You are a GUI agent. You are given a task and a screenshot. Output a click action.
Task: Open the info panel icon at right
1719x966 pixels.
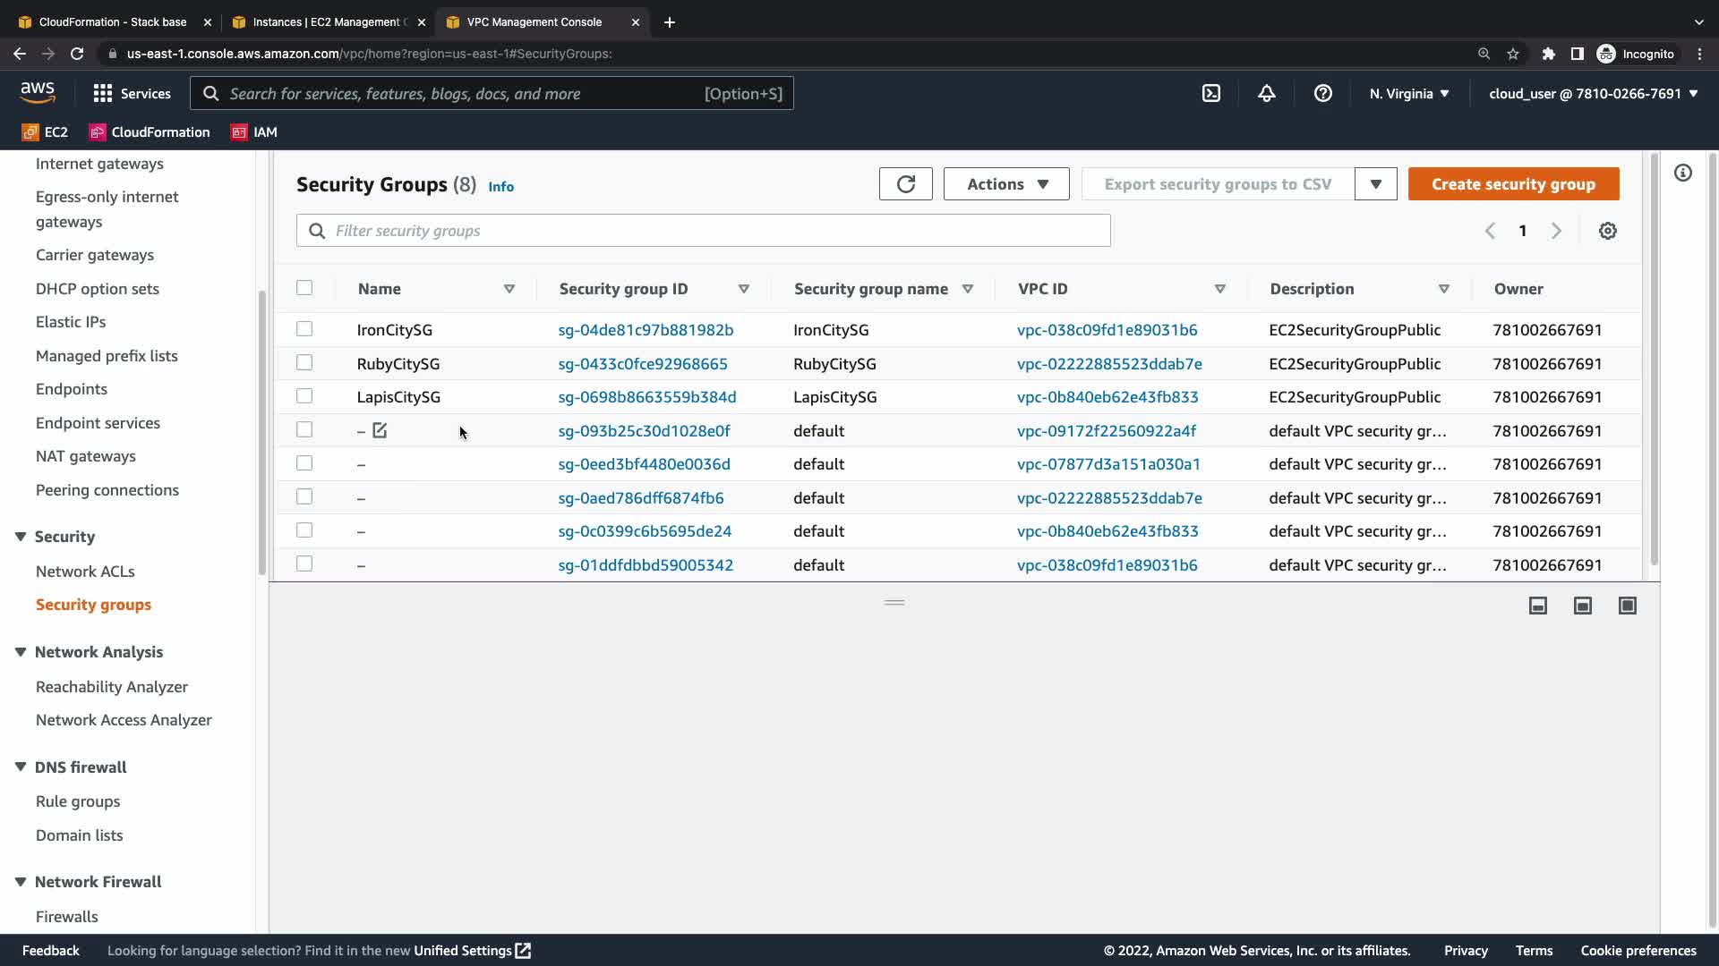click(1682, 173)
